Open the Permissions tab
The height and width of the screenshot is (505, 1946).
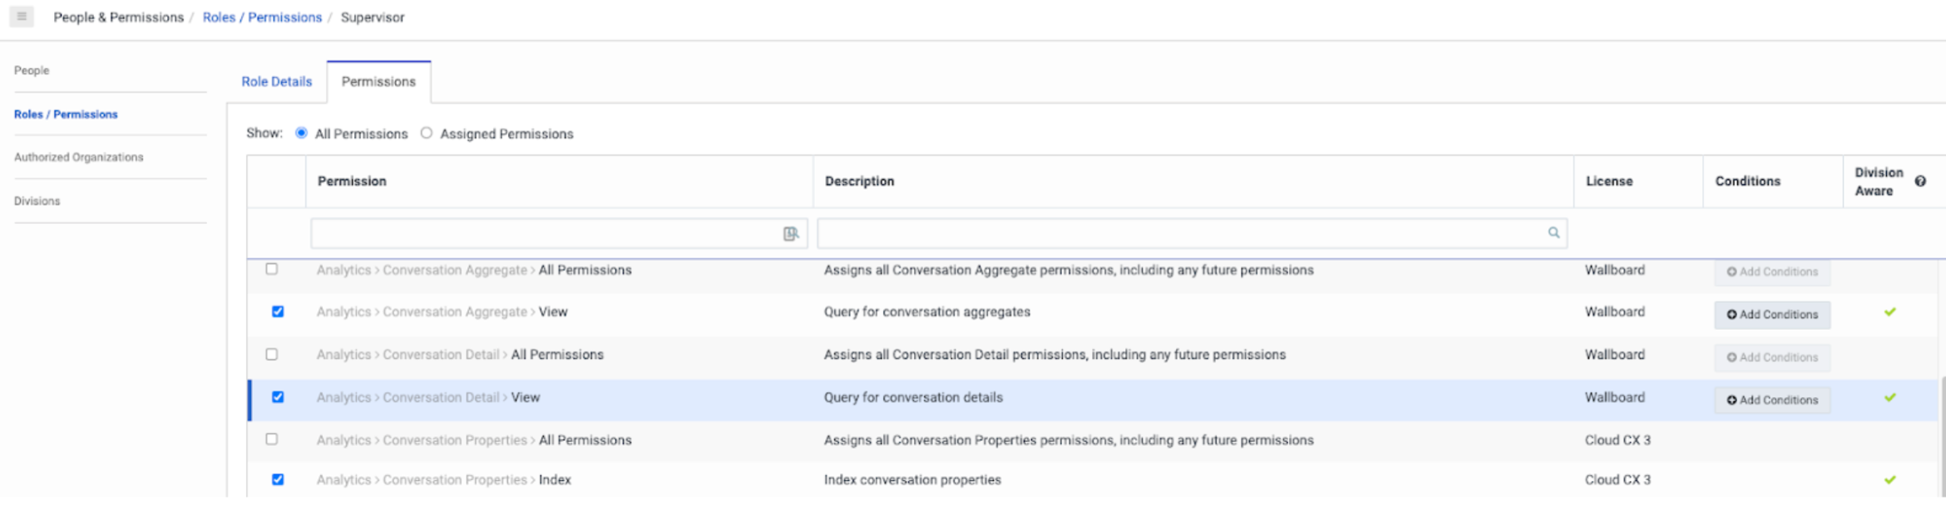click(378, 81)
